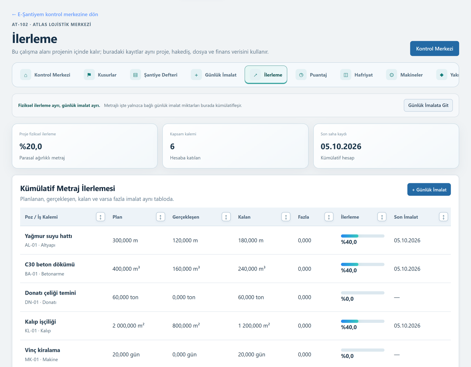This screenshot has width=471, height=367.
Task: Click Yağmur suyu hattı progress bar
Action: [362, 236]
